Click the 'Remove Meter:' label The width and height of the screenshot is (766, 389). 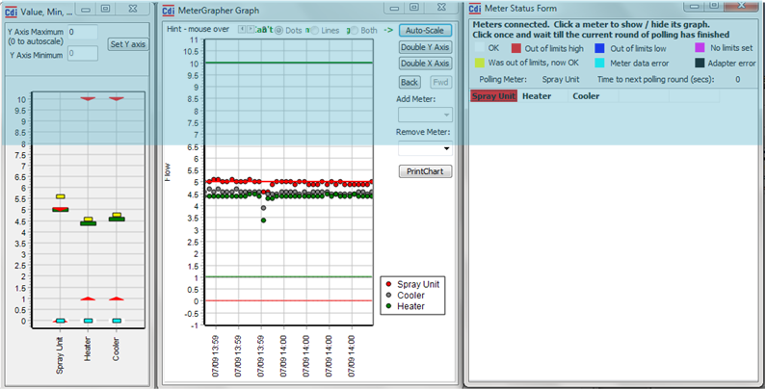[423, 132]
